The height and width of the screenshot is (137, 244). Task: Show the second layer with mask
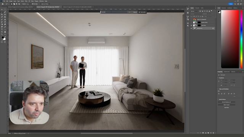(191, 22)
